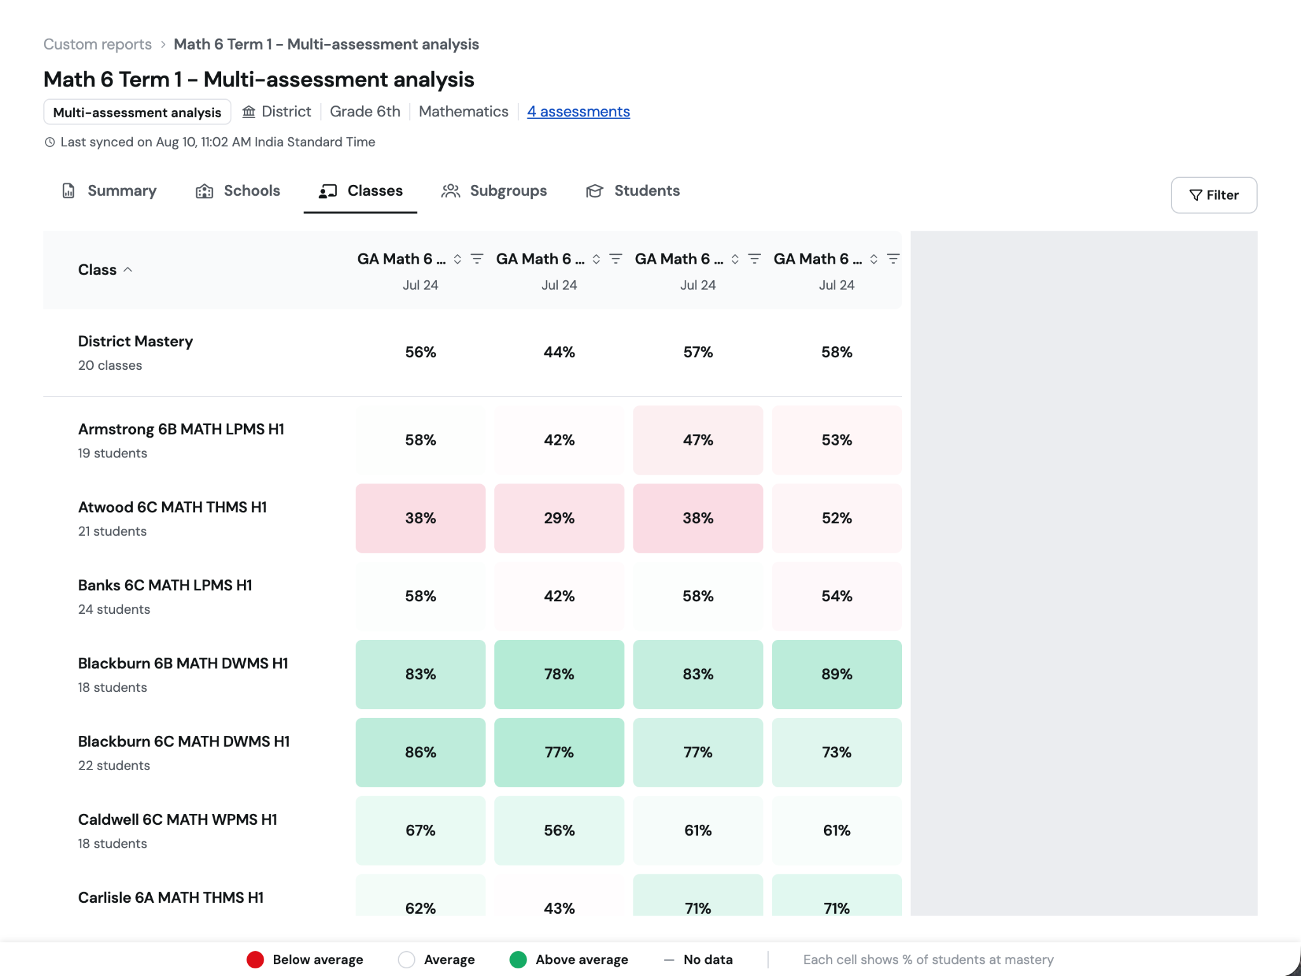This screenshot has width=1301, height=976.
Task: Click filter icon of second GA Math column
Action: coord(616,259)
